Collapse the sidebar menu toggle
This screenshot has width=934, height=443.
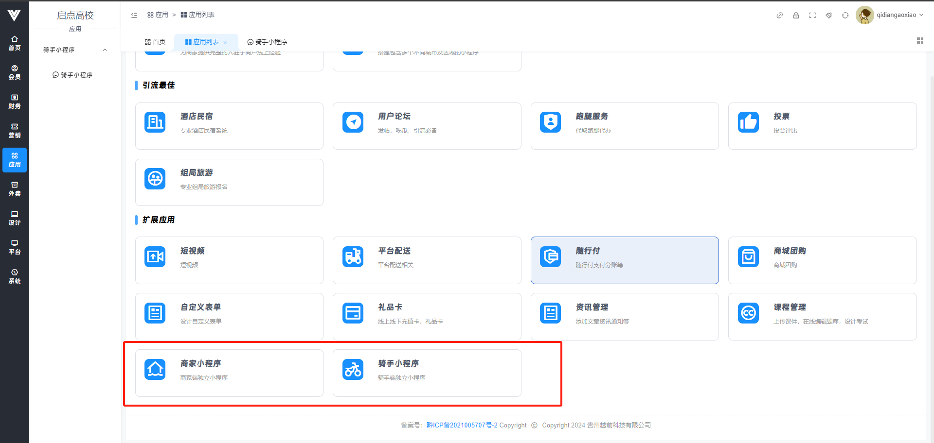(134, 15)
